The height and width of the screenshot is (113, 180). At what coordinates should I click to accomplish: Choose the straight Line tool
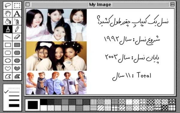(8, 37)
